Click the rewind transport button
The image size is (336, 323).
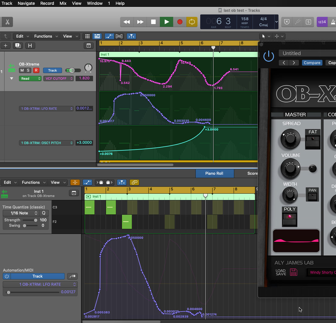[127, 22]
